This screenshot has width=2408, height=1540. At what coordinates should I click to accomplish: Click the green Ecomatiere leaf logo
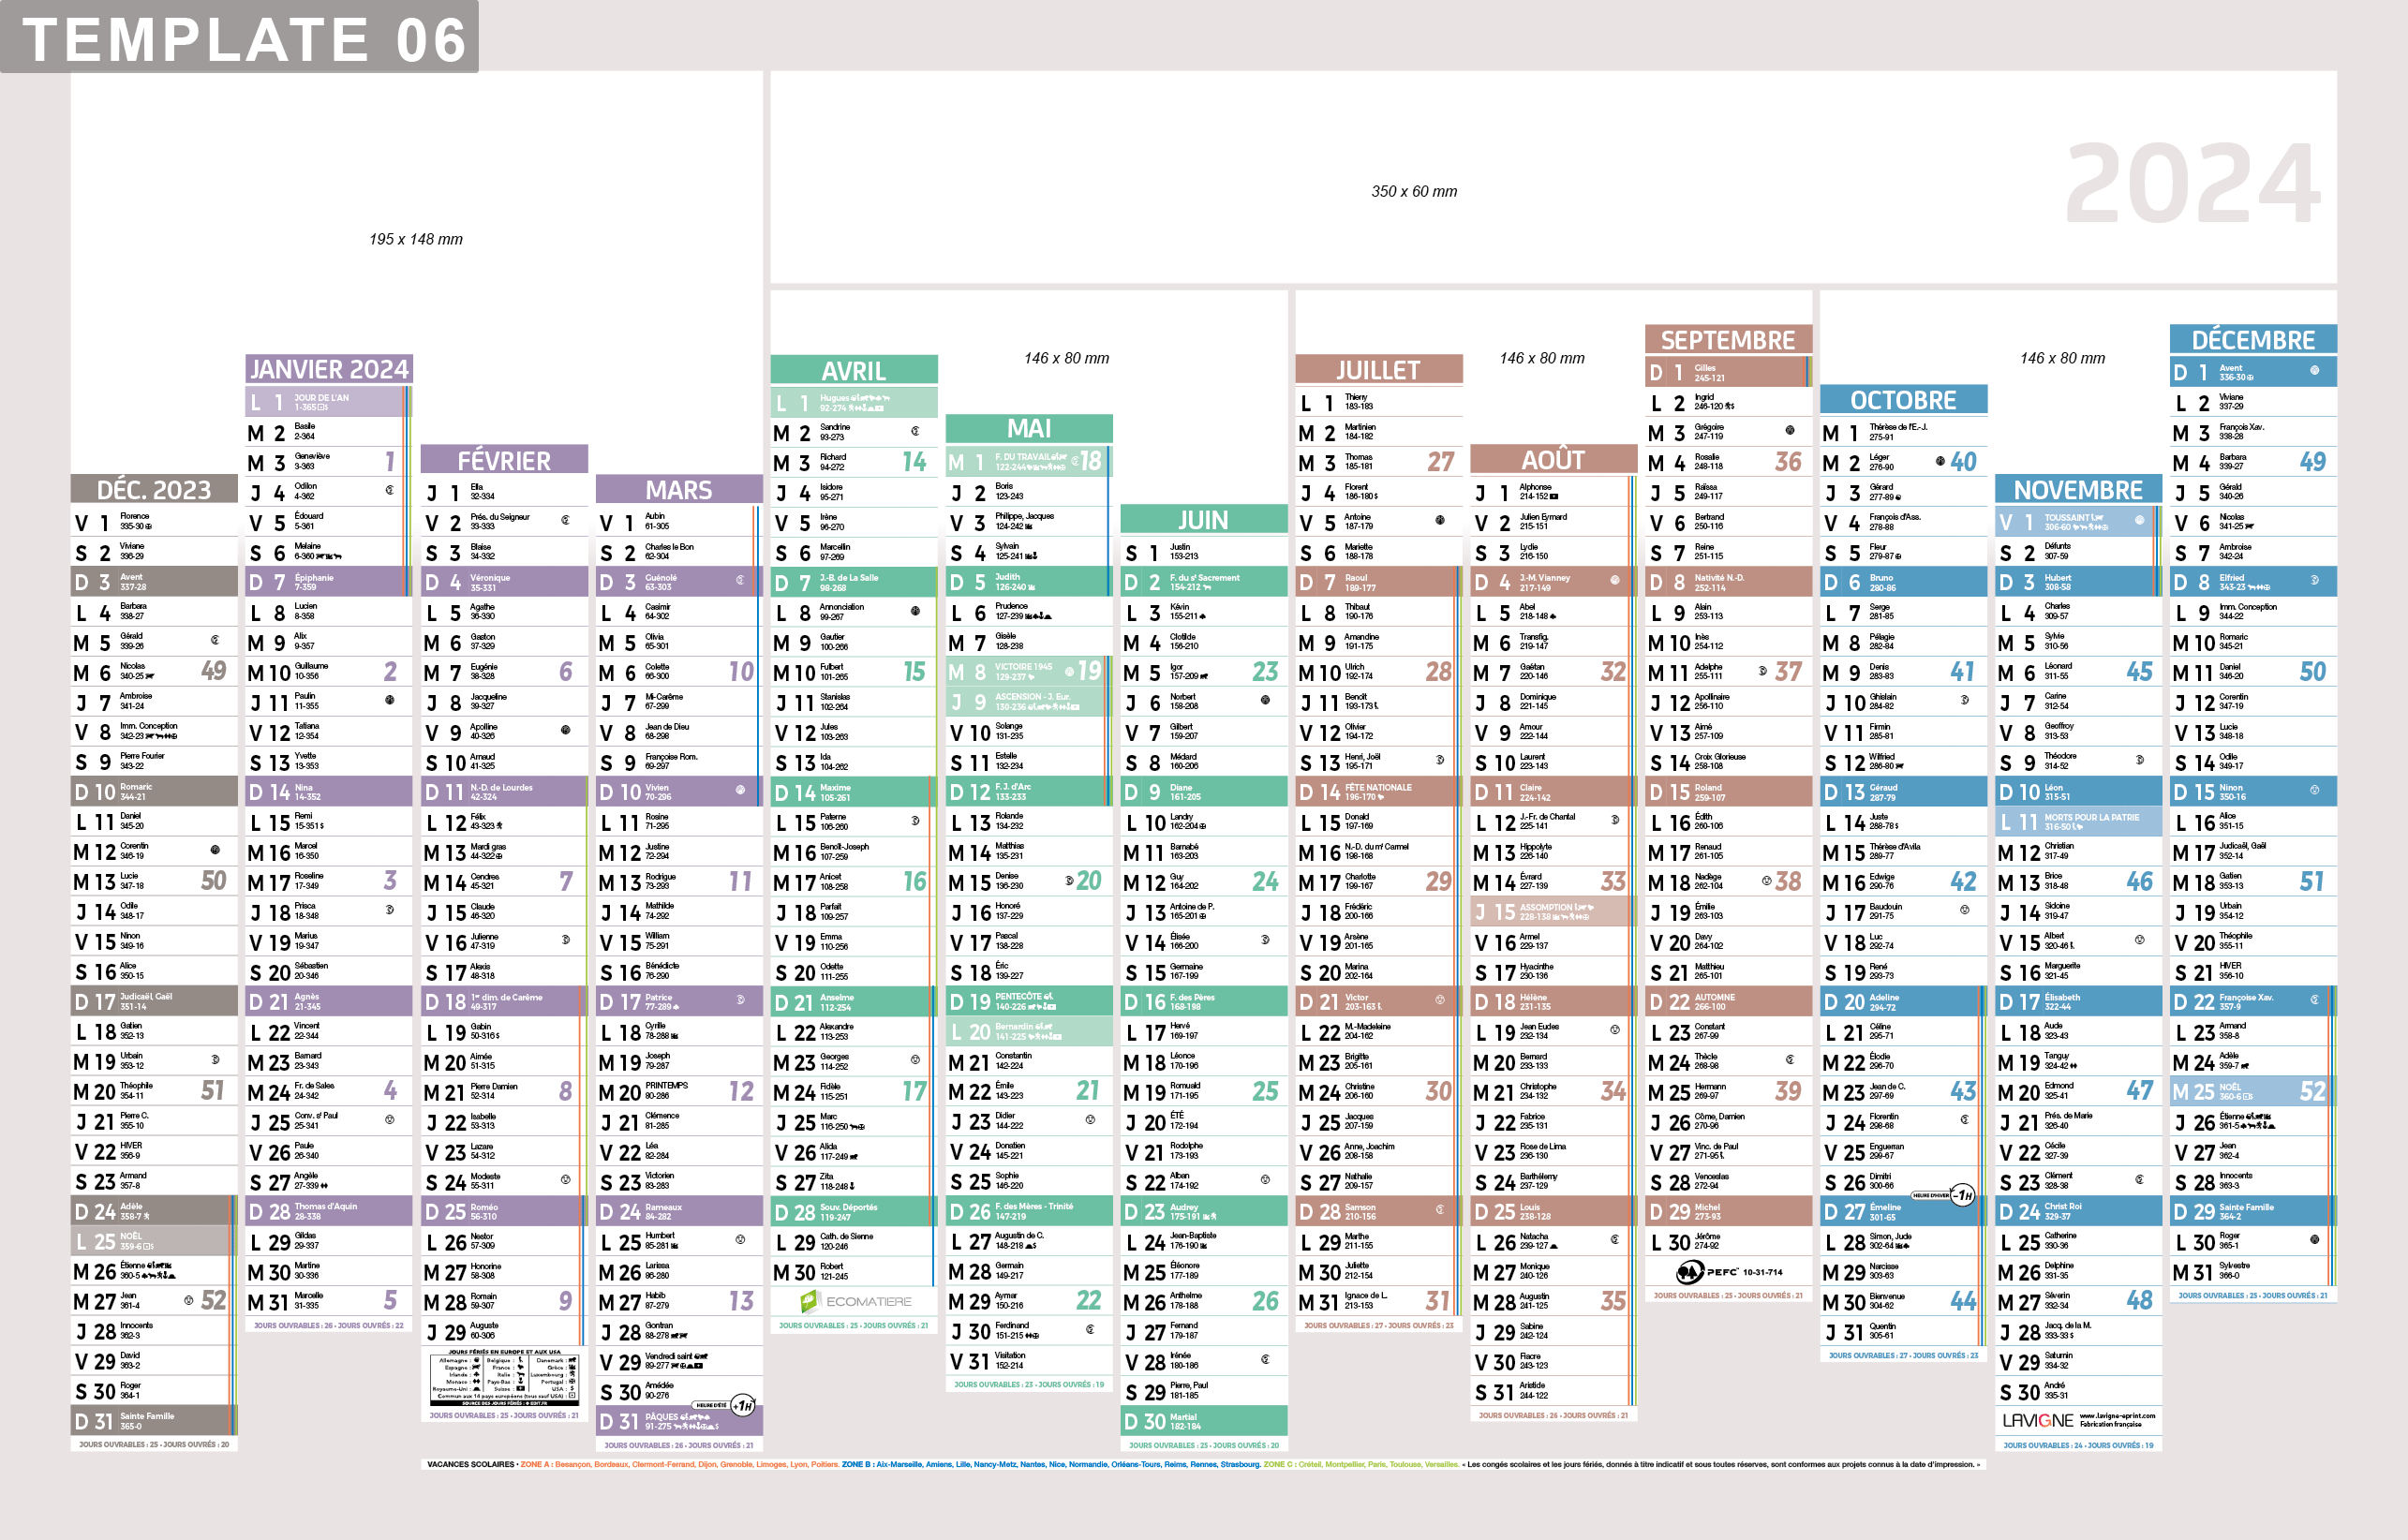(809, 1301)
